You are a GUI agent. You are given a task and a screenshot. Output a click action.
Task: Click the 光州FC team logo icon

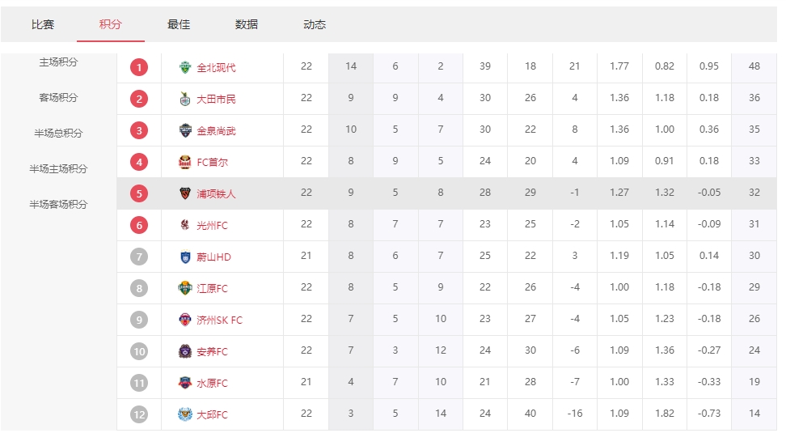point(185,225)
